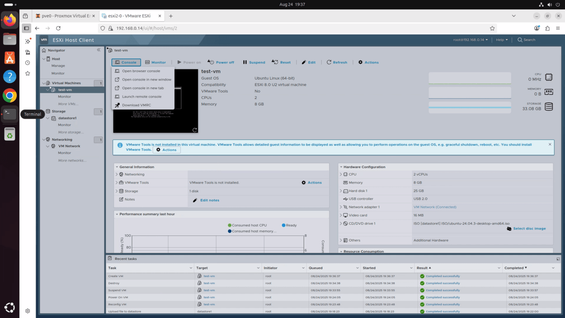Select Host in the Navigator tree
The width and height of the screenshot is (565, 318).
56,59
